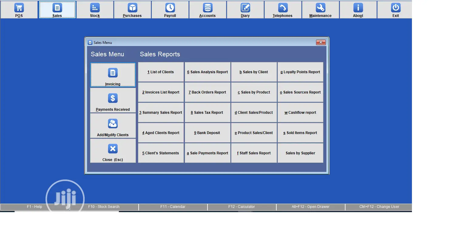455x230 pixels.
Task: Open Sales by Product report
Action: (254, 92)
